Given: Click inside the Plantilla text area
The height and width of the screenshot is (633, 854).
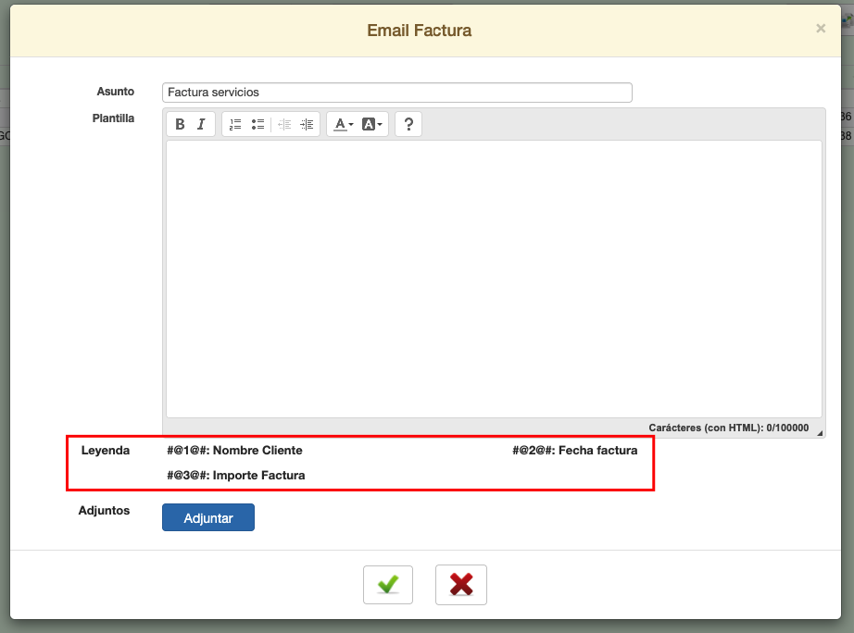Looking at the screenshot, I should (493, 278).
